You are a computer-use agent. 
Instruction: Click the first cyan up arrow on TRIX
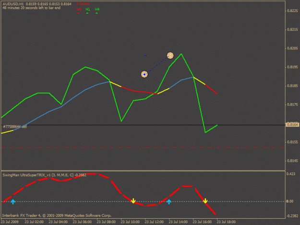[13, 201]
